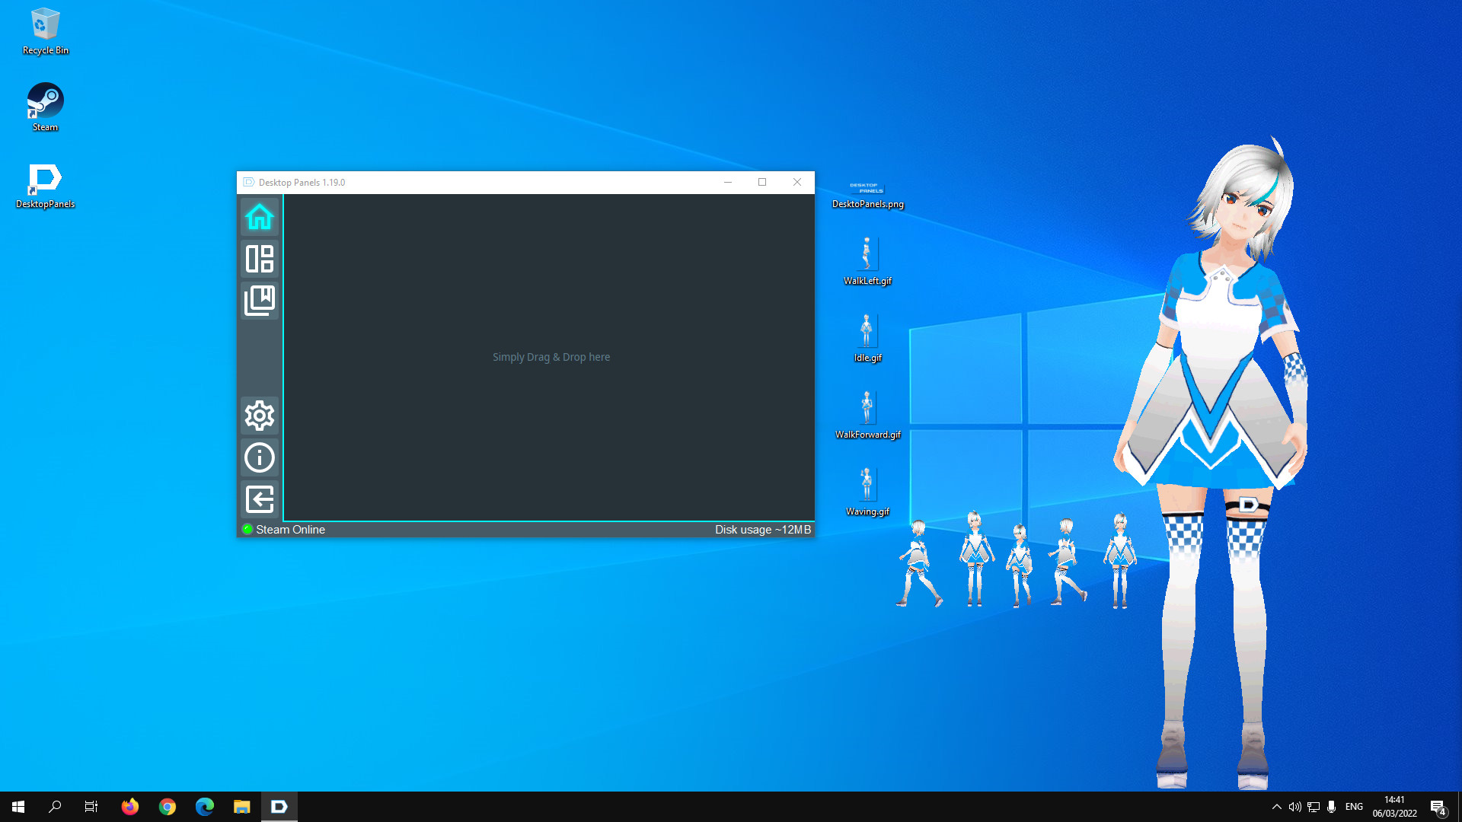The width and height of the screenshot is (1462, 822).
Task: Open Microsoft Edge from the taskbar
Action: coord(203,806)
